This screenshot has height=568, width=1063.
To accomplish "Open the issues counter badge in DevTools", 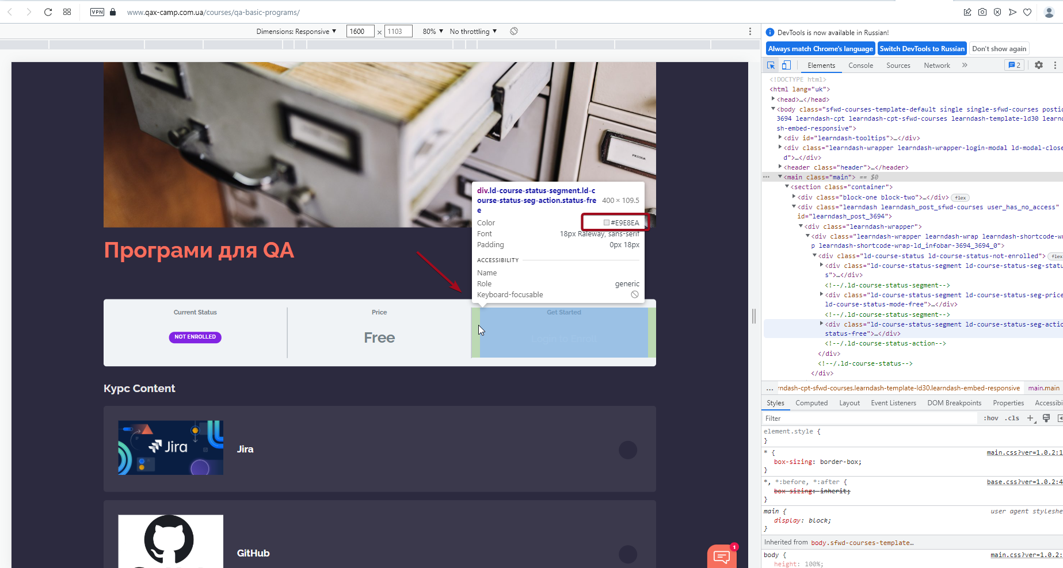I will tap(1014, 65).
